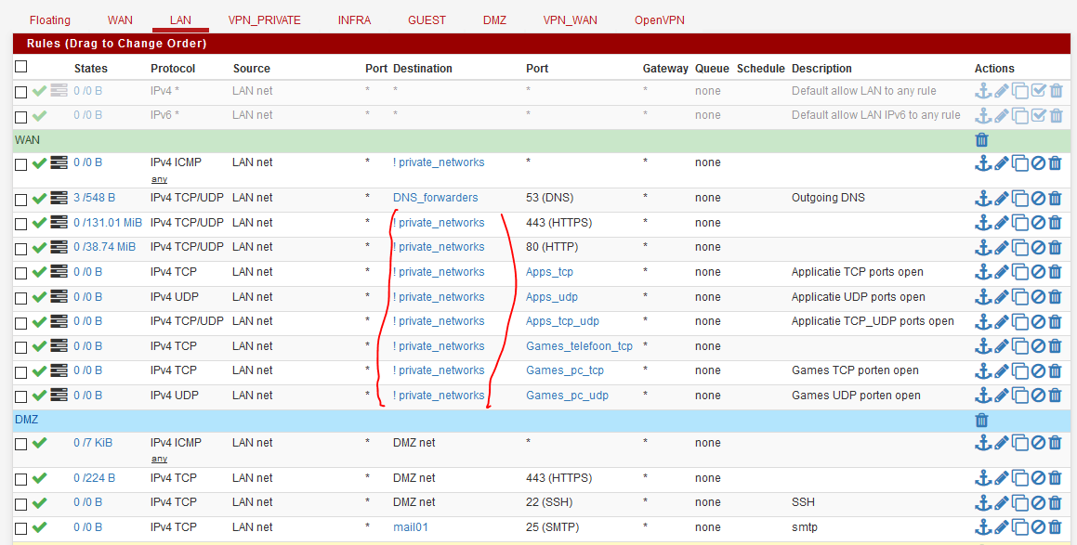
Task: Check the smtp rule checkbox
Action: [21, 529]
